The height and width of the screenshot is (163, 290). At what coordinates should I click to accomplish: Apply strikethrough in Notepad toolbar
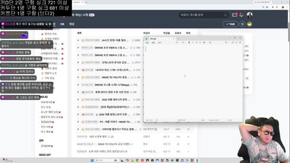click(x=197, y=42)
